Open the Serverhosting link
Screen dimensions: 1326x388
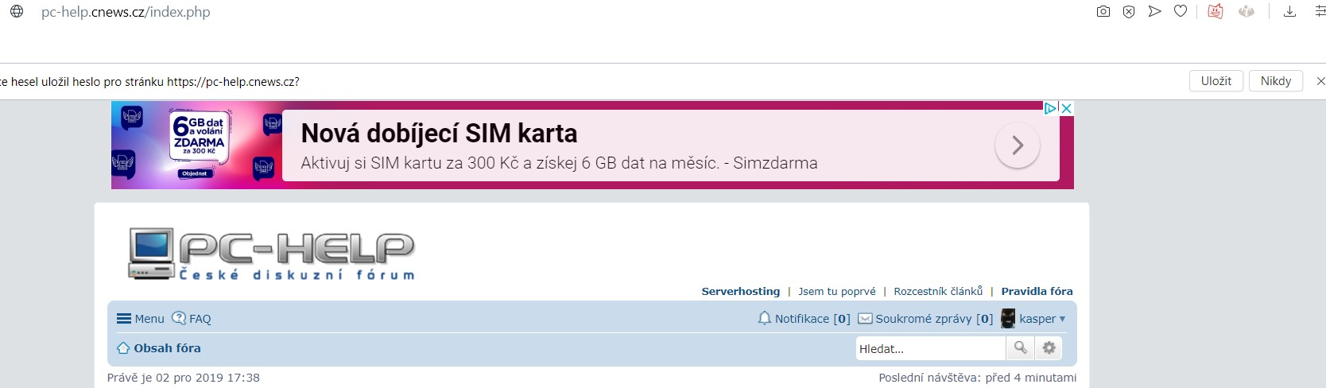tap(740, 292)
